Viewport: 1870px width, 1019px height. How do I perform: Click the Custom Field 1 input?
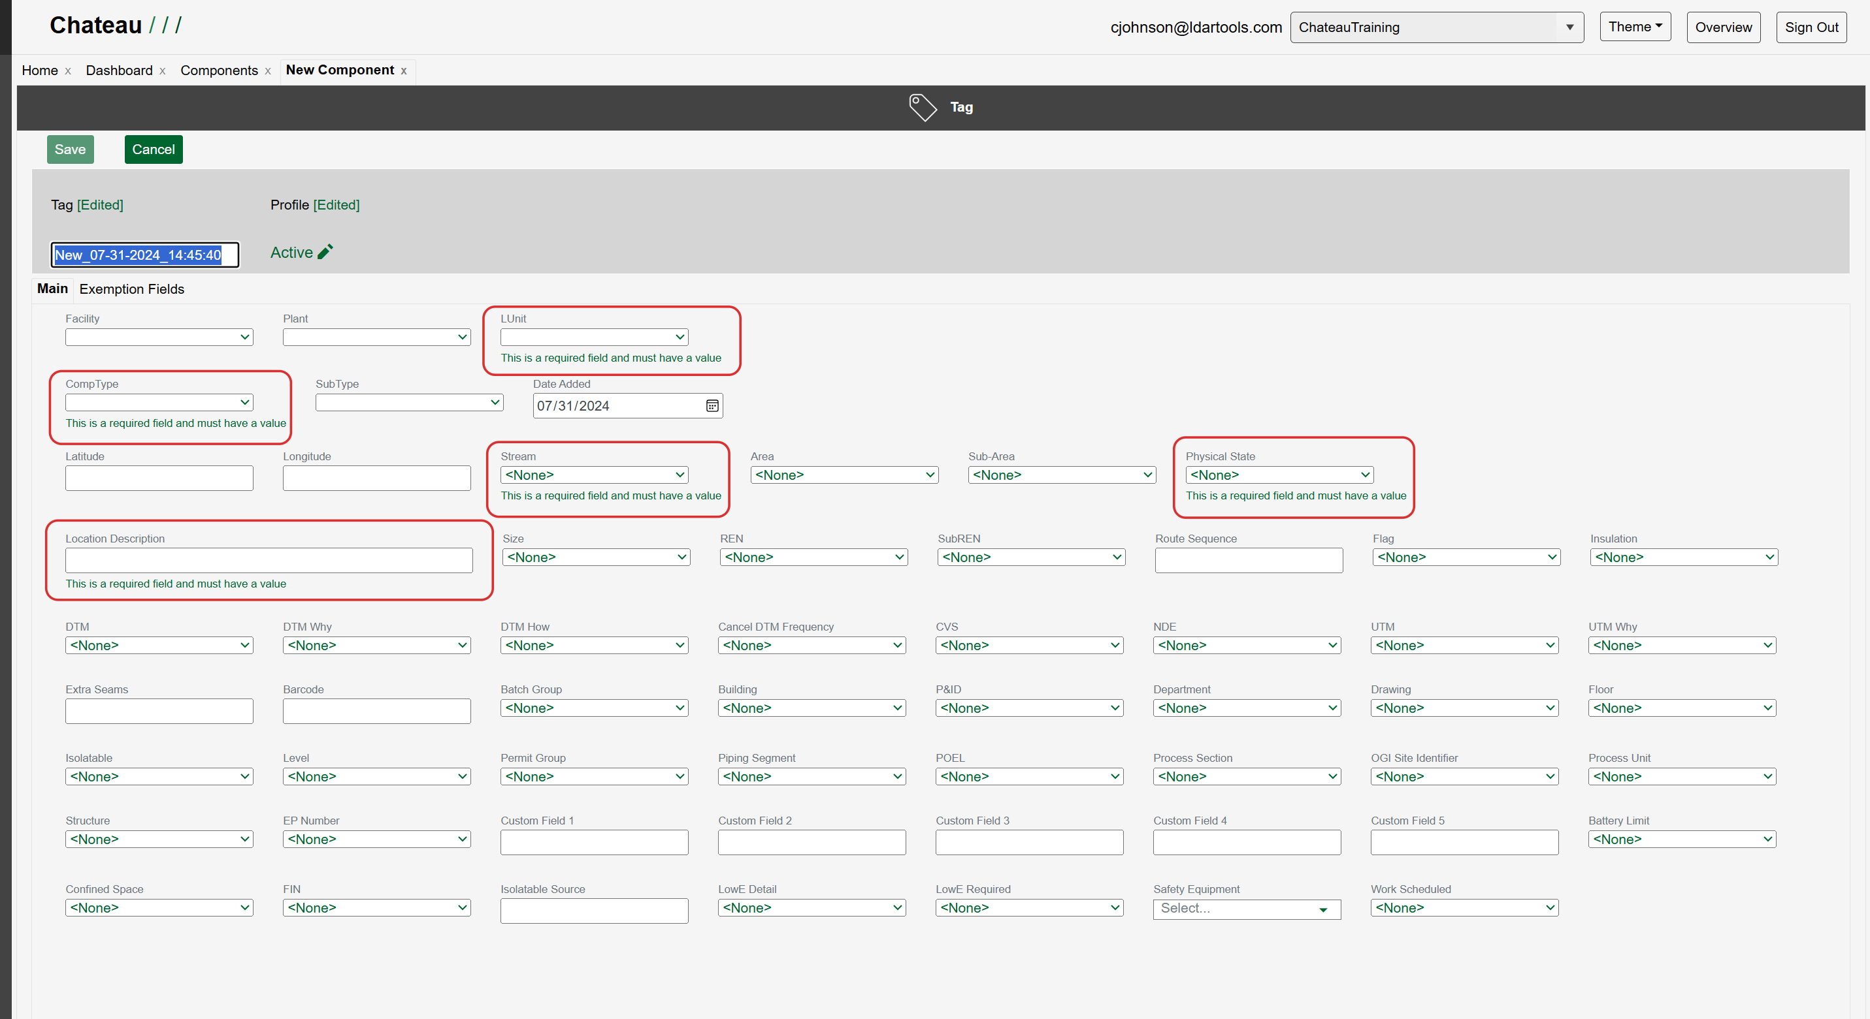[x=594, y=843]
